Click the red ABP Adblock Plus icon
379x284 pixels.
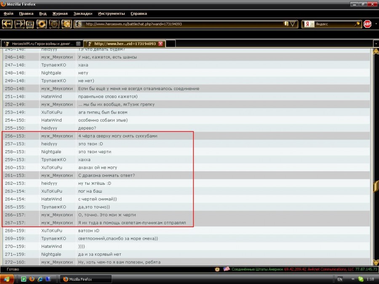(x=367, y=24)
